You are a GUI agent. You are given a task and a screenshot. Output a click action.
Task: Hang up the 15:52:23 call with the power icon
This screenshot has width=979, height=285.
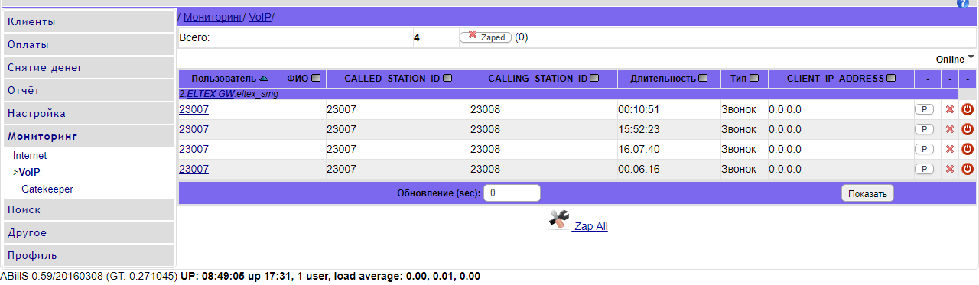[967, 129]
